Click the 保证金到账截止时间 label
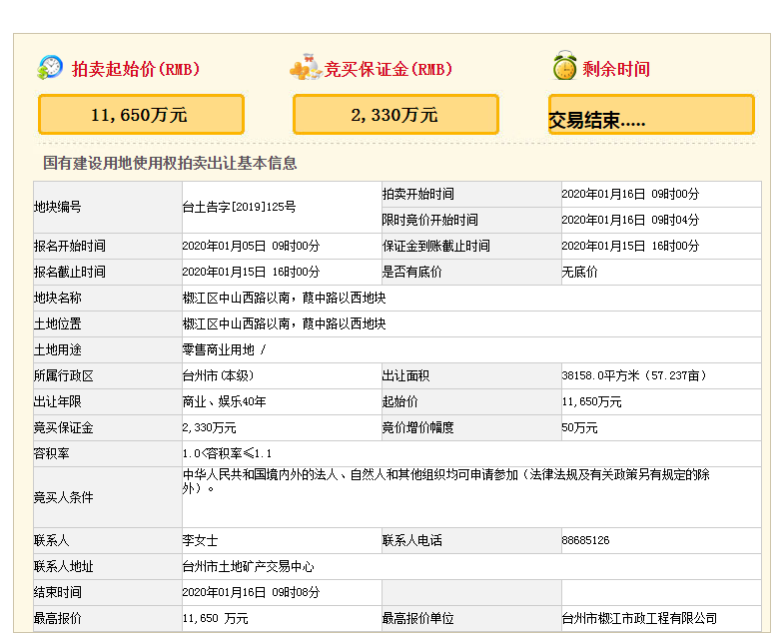 [435, 246]
